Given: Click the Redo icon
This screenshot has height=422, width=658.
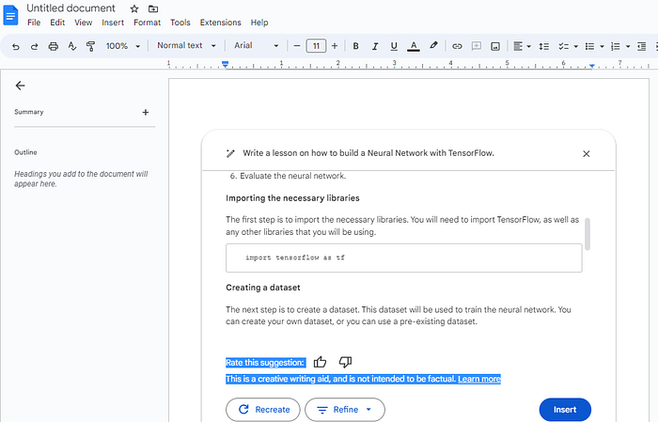Looking at the screenshot, I should point(35,46).
